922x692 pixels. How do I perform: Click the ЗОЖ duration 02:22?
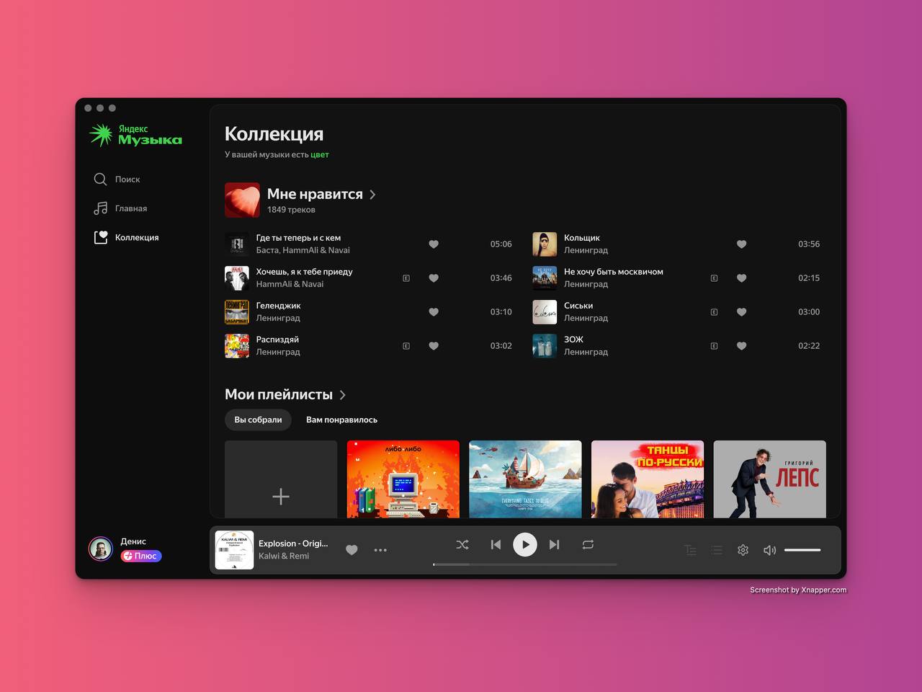(x=809, y=346)
